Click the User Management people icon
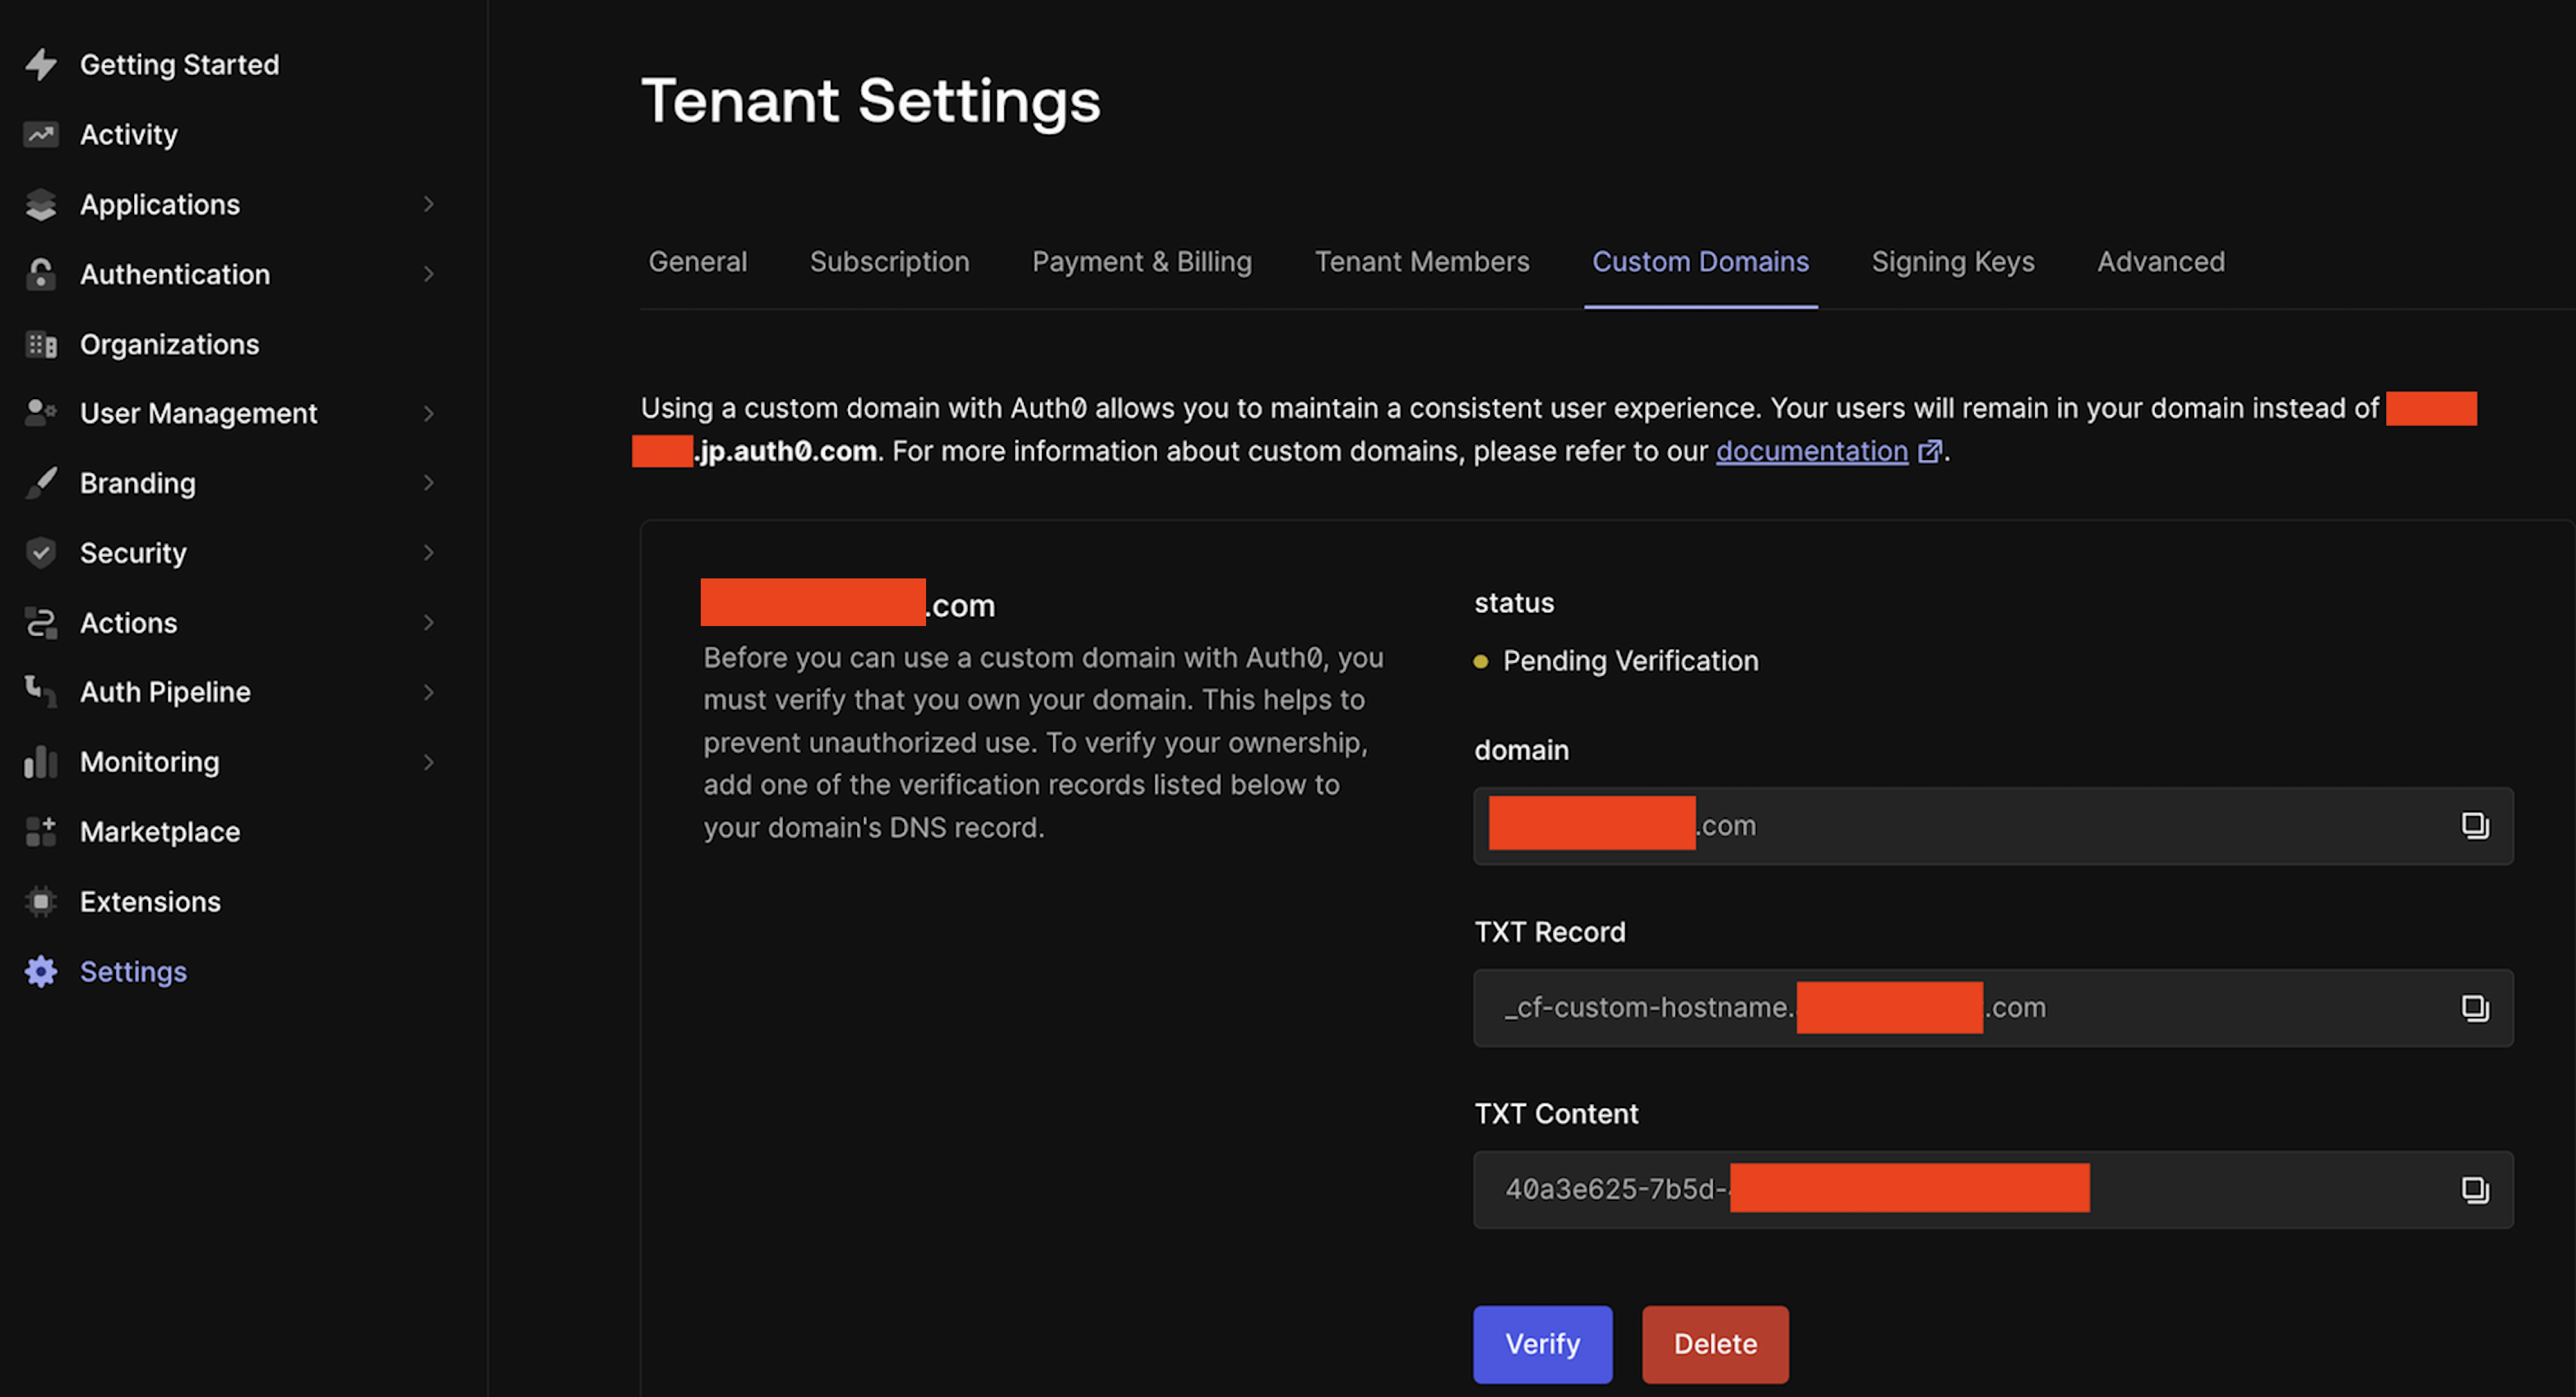 (41, 413)
